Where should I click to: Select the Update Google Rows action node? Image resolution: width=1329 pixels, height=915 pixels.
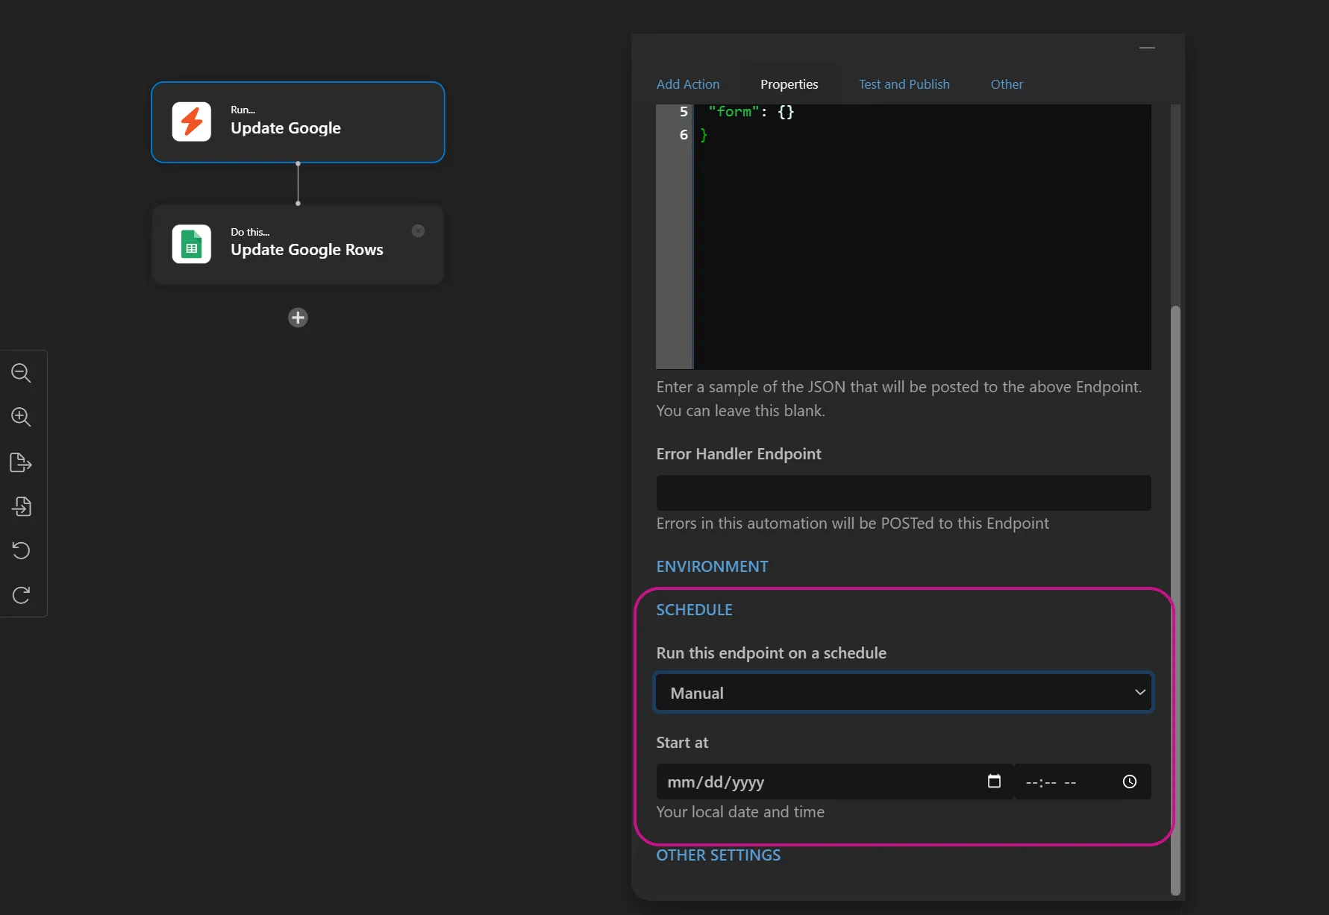coord(298,245)
